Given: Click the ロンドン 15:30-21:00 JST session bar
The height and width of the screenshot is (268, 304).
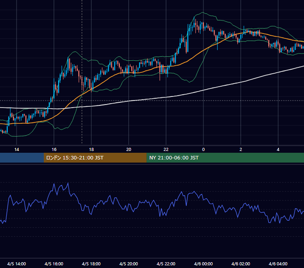Looking at the screenshot, I should tap(95, 158).
